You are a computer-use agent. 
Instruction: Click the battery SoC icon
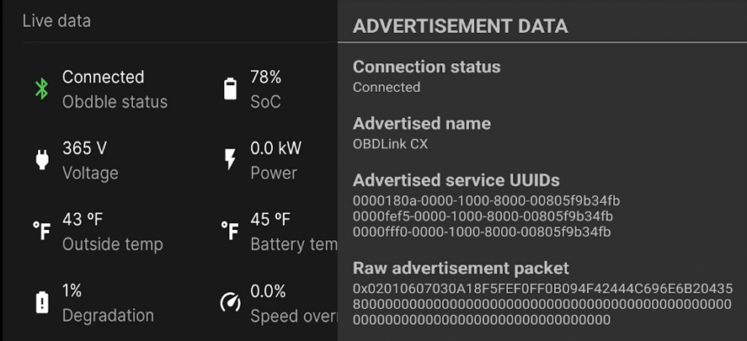pos(230,89)
